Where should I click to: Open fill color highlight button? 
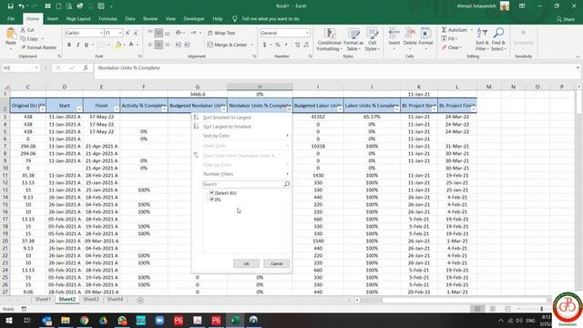coord(118,45)
